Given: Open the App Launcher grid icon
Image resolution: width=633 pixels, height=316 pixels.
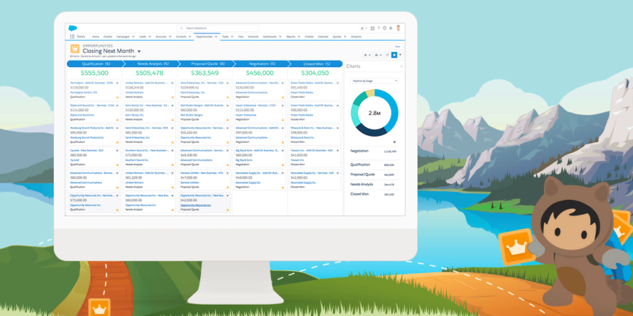Looking at the screenshot, I should point(72,37).
